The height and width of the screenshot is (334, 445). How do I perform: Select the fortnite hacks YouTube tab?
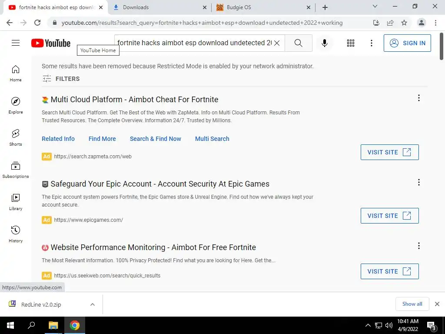(x=55, y=7)
